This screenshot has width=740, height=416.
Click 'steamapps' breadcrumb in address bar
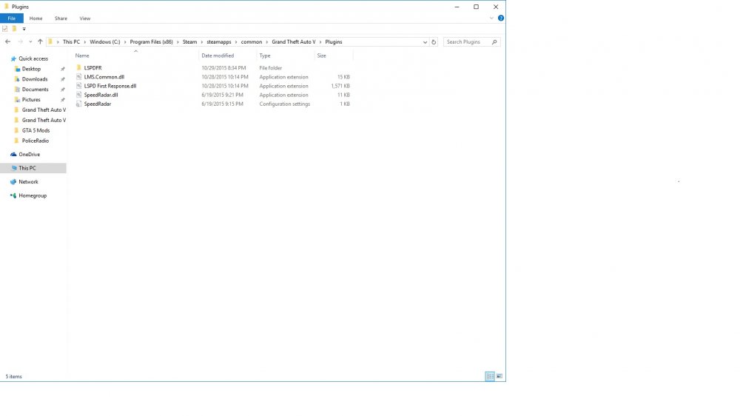point(219,42)
